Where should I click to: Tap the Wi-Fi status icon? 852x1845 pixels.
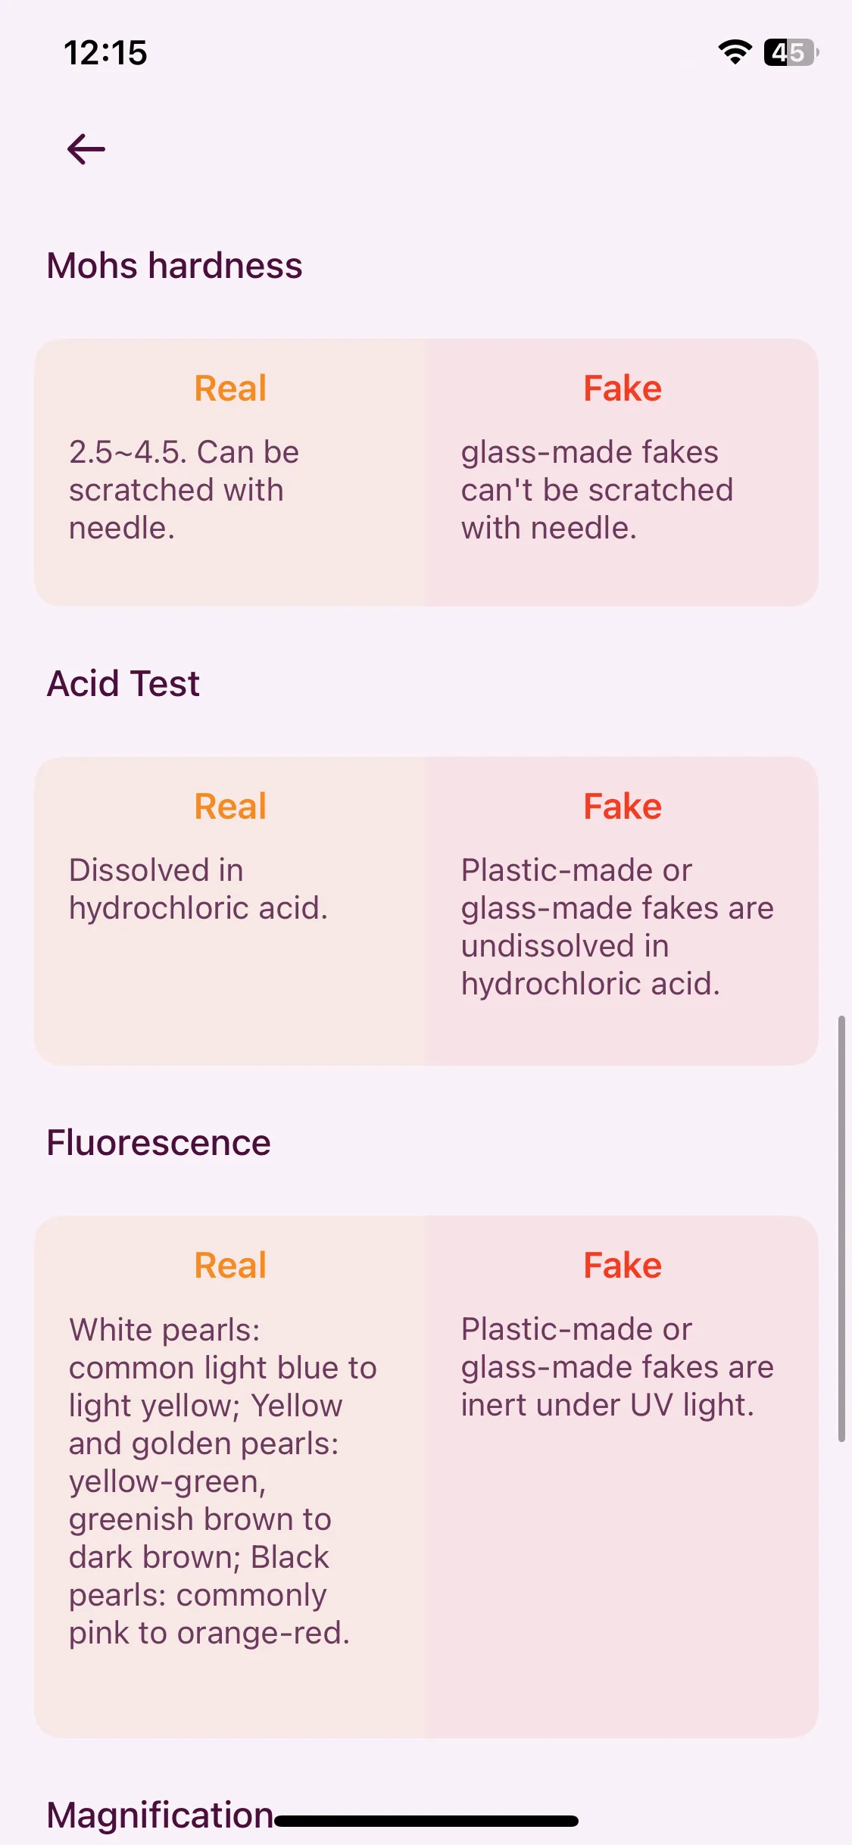point(735,52)
